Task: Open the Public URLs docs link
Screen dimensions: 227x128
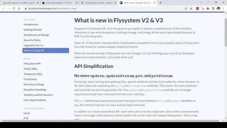Action: point(31,69)
